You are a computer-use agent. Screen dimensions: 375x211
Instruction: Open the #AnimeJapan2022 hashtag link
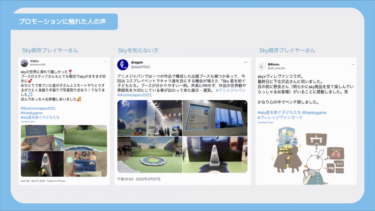(x=134, y=95)
